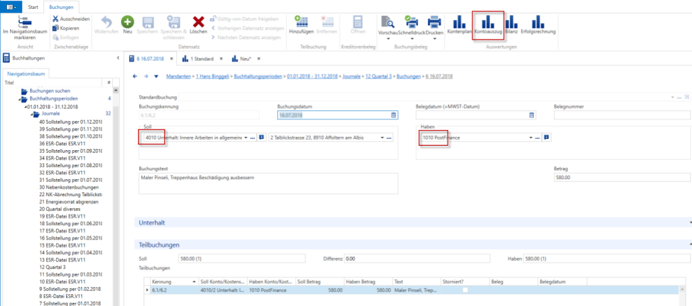Click the forward arrow in breadcrumb bar
This screenshot has height=306, width=692.
[x=145, y=76]
